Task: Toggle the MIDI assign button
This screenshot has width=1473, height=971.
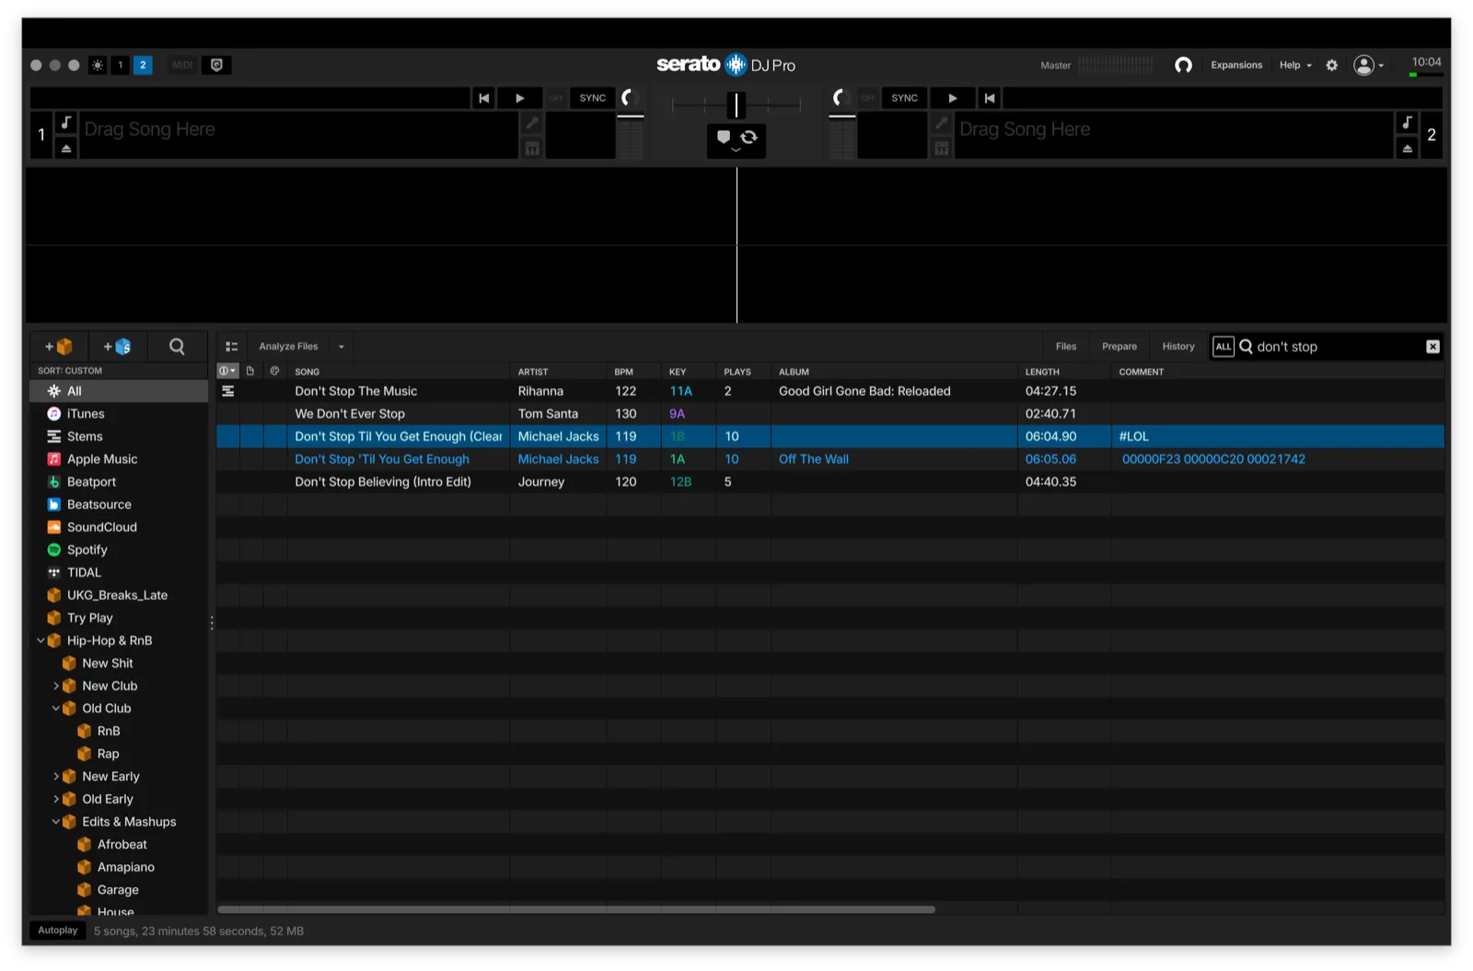Action: click(x=182, y=65)
